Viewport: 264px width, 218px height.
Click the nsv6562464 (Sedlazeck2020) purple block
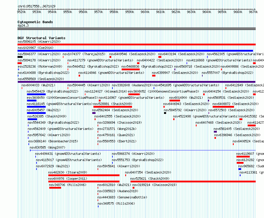tap(94, 113)
